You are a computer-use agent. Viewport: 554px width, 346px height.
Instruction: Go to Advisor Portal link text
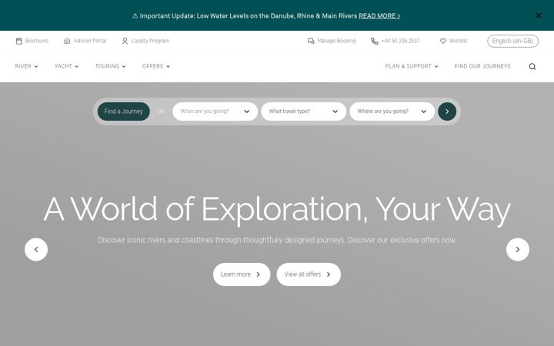(90, 41)
